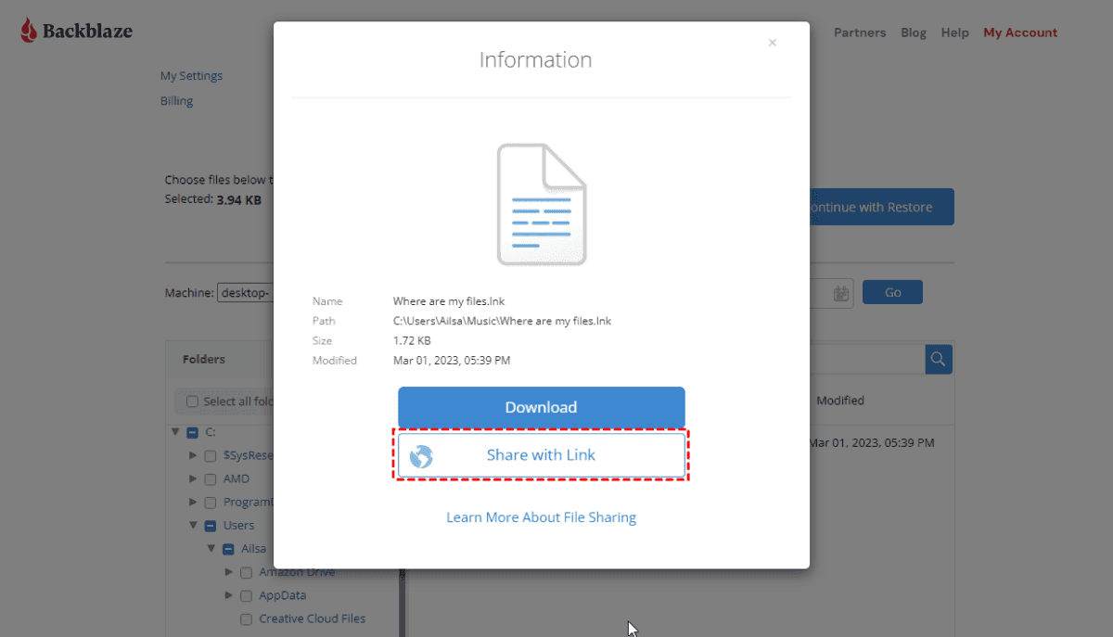The width and height of the screenshot is (1113, 637).
Task: Toggle the Users folder checkbox
Action: click(x=211, y=526)
